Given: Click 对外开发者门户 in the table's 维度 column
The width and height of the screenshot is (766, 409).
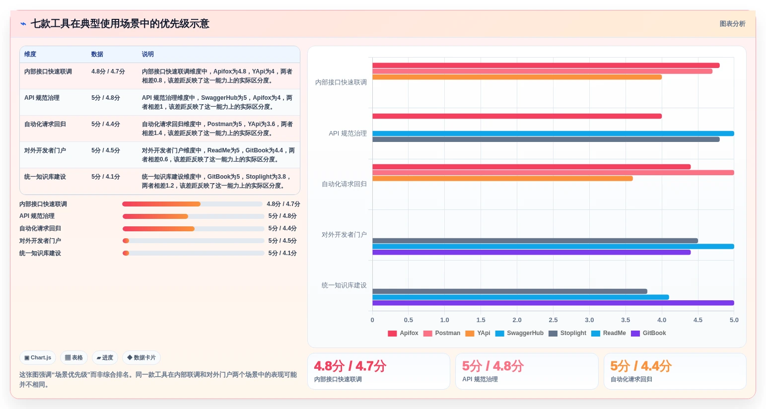Looking at the screenshot, I should (45, 150).
